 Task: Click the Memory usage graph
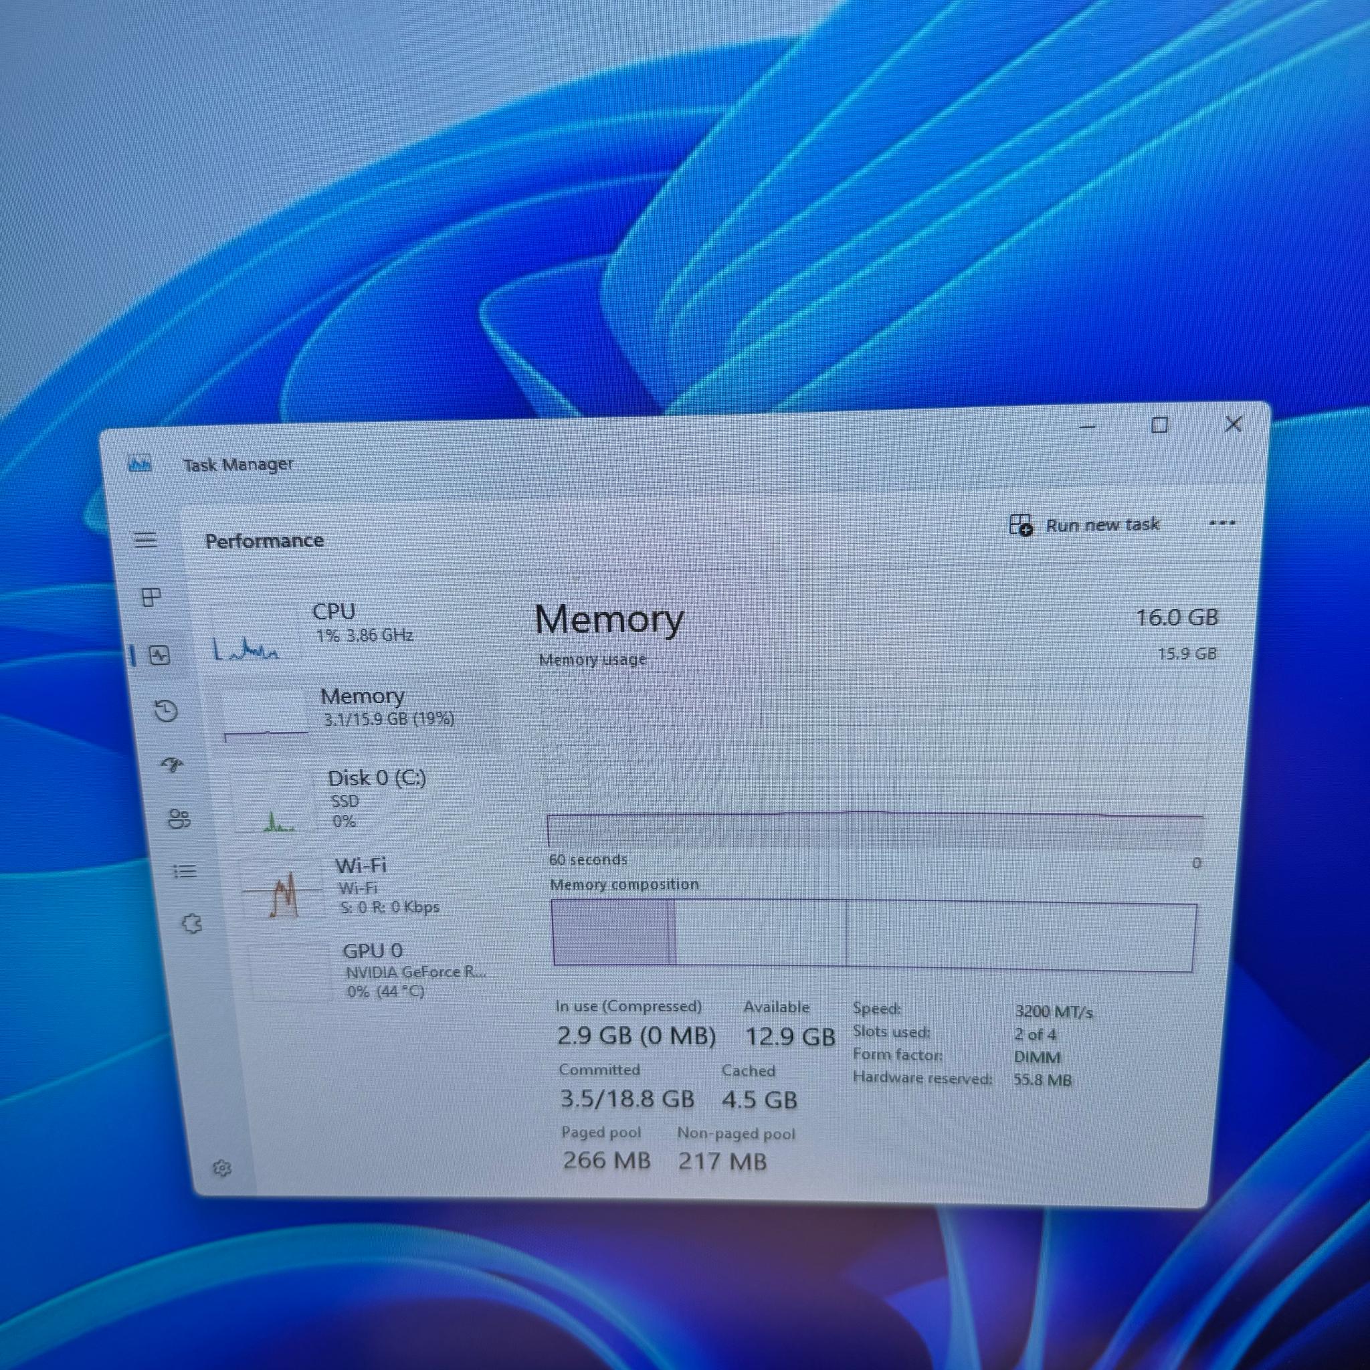[x=876, y=759]
